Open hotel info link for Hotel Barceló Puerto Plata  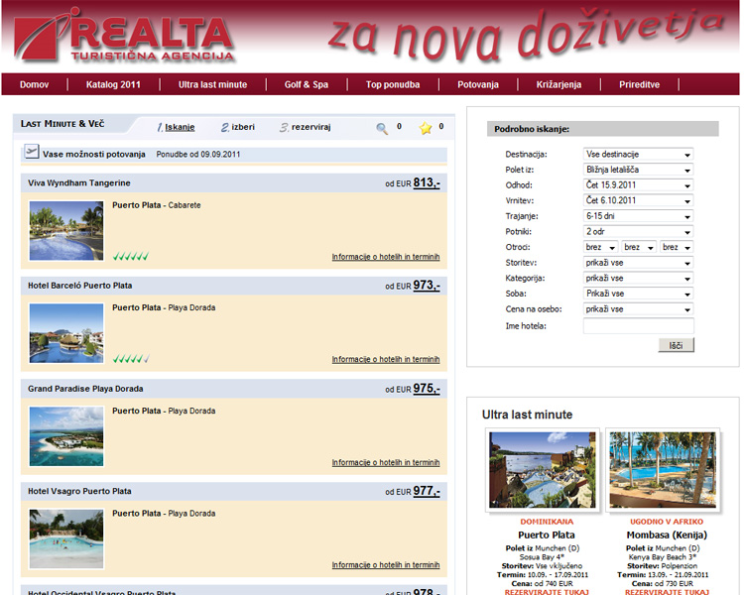[386, 359]
